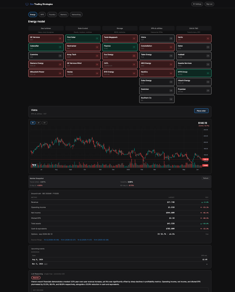This screenshot has width=235, height=292.
Task: Click the Aug 6, 2026 earnings date
Action: coord(38,260)
